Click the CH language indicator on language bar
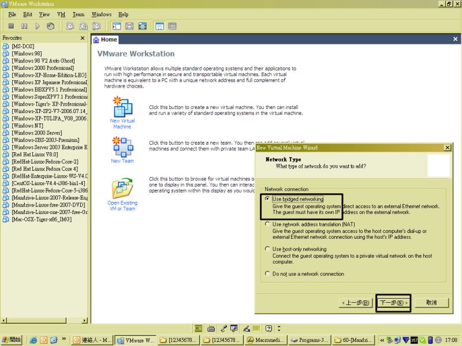462x346 pixels. [199, 328]
